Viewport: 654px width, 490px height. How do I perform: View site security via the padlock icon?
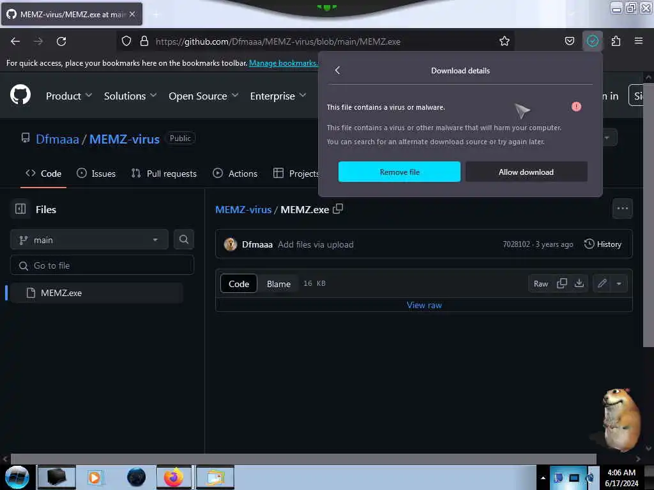[144, 41]
